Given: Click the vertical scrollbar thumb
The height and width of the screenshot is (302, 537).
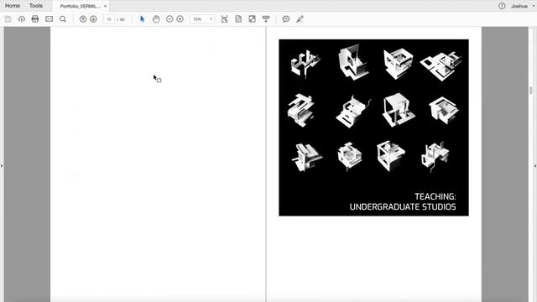Looking at the screenshot, I should (x=531, y=90).
